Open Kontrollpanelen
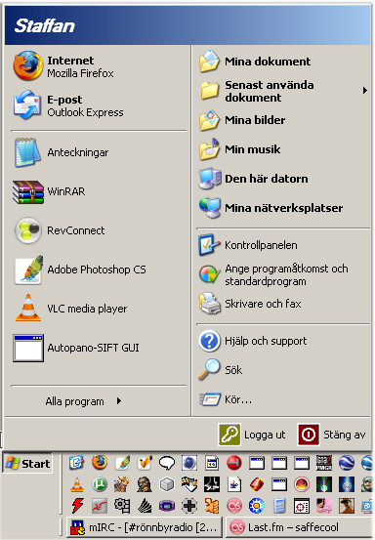 (283, 245)
